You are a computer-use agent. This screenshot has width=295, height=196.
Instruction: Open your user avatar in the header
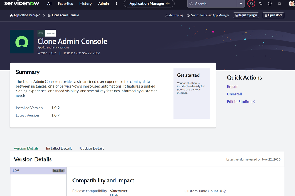[291, 4]
